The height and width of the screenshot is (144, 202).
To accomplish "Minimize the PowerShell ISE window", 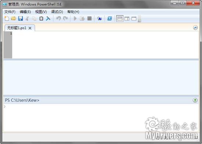I will [x=175, y=3].
